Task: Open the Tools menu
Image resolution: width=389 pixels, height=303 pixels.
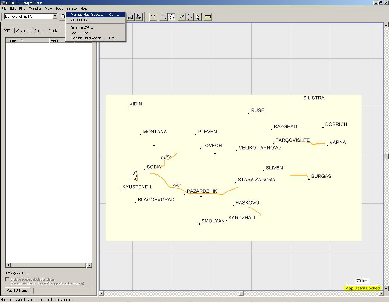Action: click(59, 9)
